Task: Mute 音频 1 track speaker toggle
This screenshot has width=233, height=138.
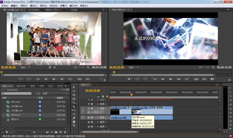Action: point(89,117)
